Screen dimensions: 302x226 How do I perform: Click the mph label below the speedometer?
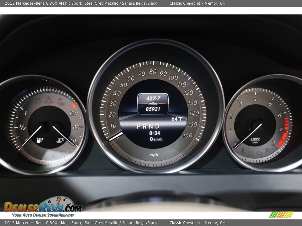[x=154, y=155]
